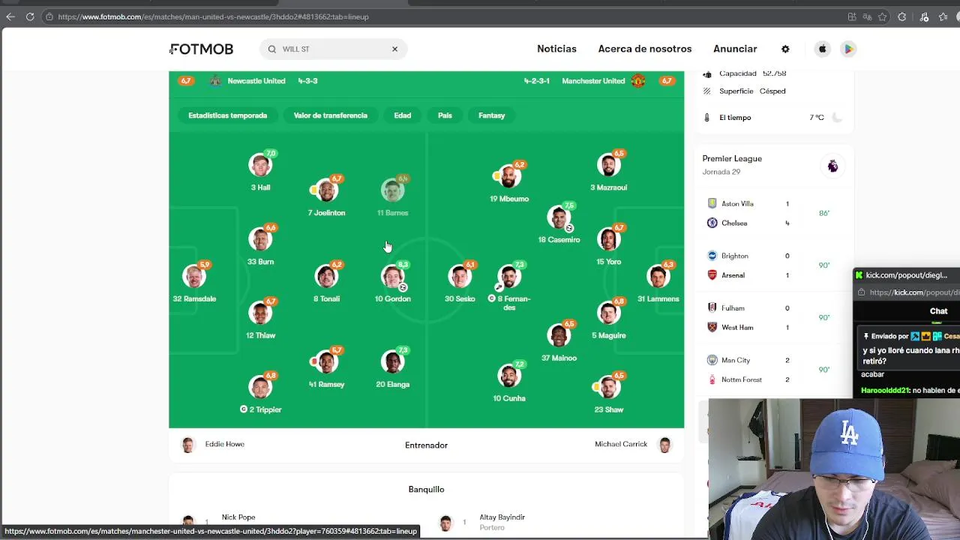
Task: Open goalkeeper 32 Ramsdale
Action: [194, 282]
